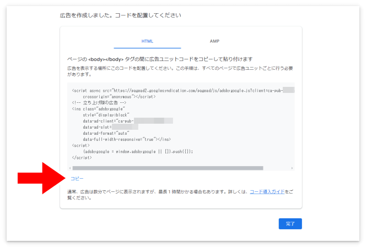Switch to the HTML tab
The image size is (366, 248).
tap(147, 41)
